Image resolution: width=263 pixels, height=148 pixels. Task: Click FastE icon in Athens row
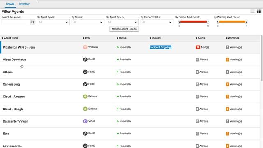coord(85,72)
